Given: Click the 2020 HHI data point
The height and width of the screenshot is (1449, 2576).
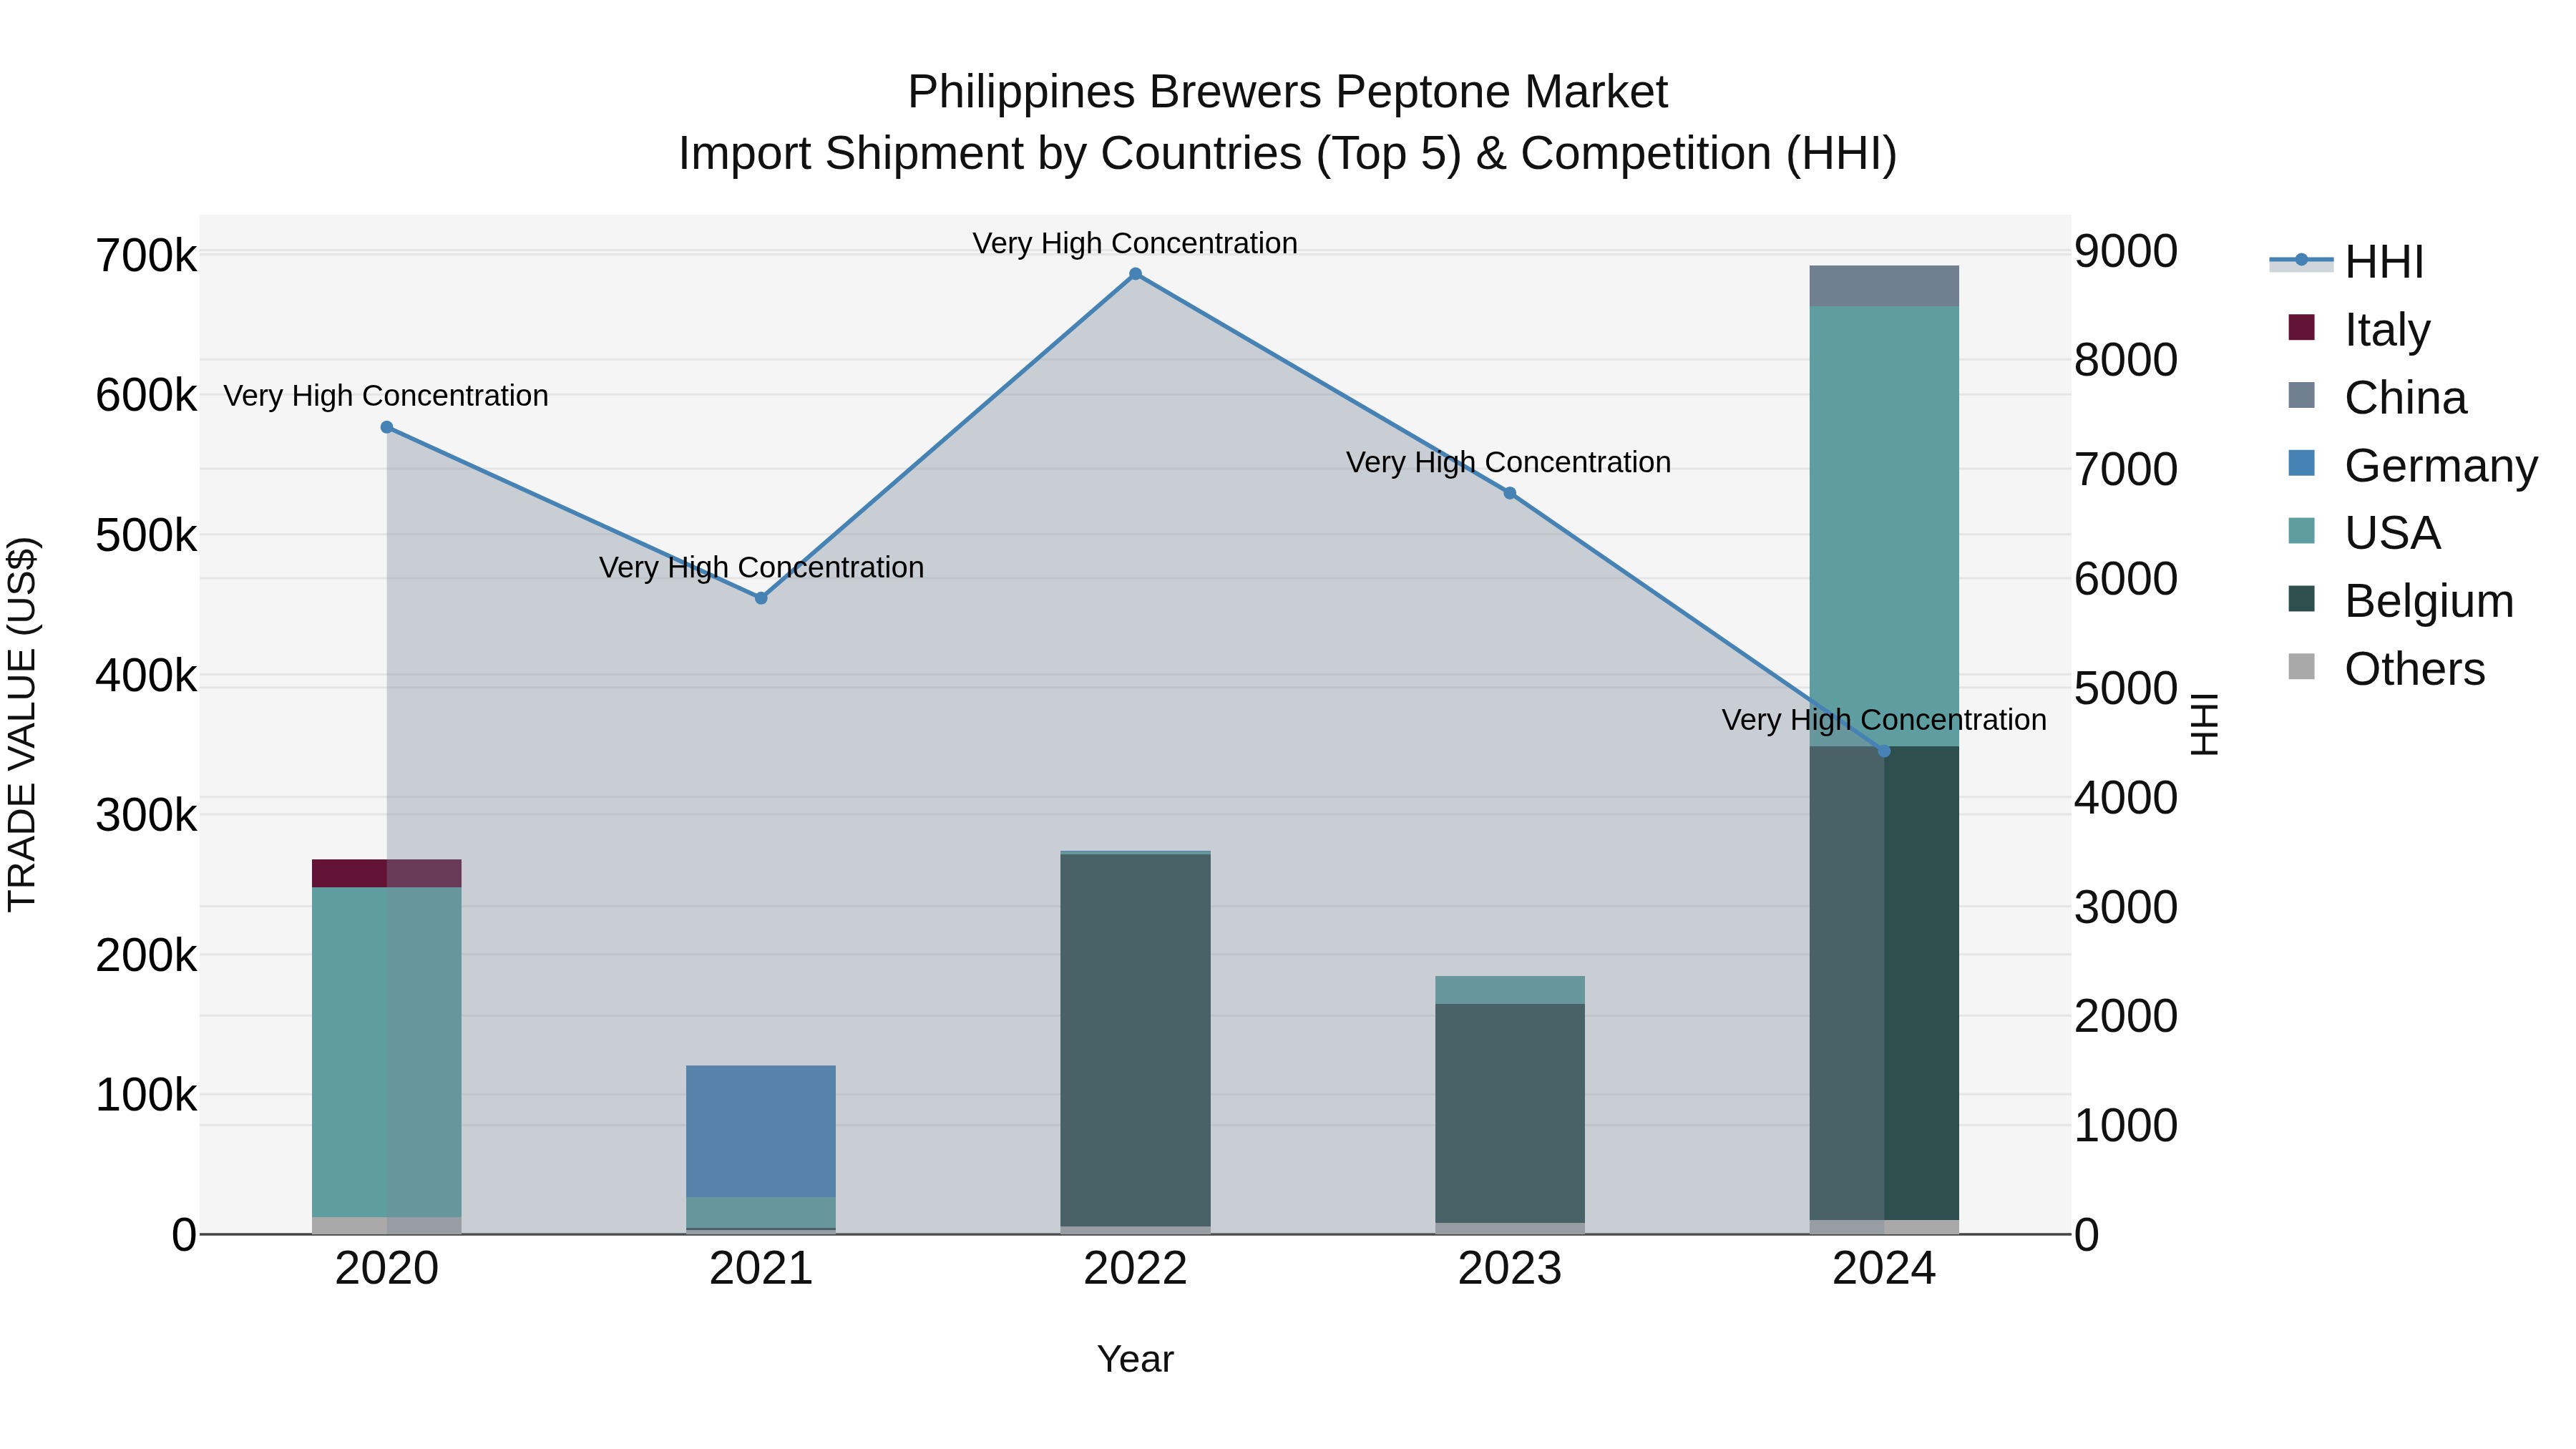Looking at the screenshot, I should [387, 427].
